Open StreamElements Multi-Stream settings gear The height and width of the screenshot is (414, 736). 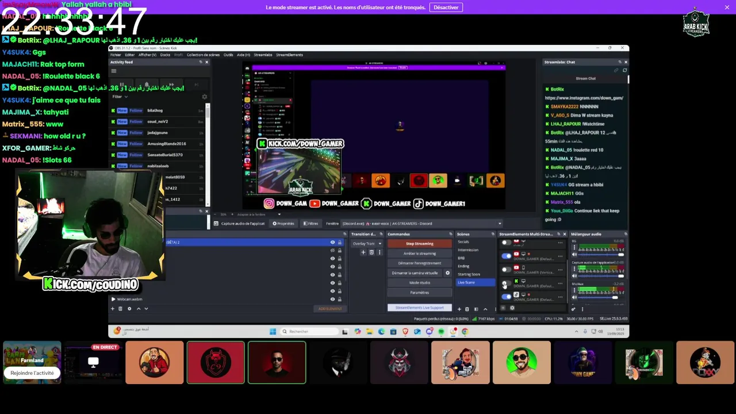(x=512, y=308)
